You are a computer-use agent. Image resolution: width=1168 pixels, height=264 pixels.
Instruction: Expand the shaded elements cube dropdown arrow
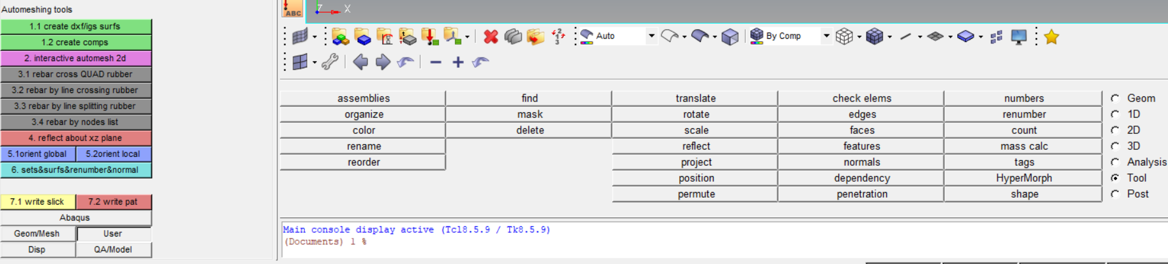tap(889, 37)
